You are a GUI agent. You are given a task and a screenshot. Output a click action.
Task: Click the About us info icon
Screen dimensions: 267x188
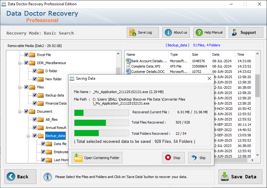point(168,32)
